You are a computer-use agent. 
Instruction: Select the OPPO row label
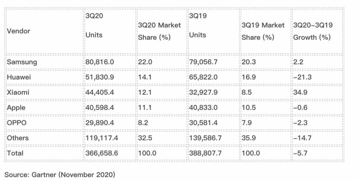[x=17, y=123]
